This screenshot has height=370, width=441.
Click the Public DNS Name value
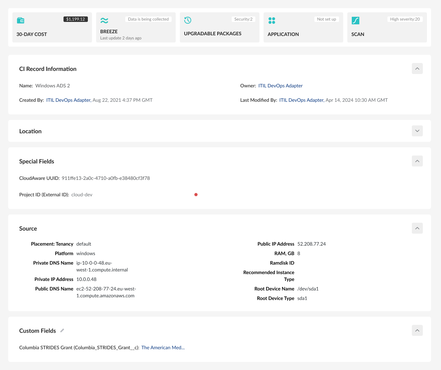(x=106, y=292)
